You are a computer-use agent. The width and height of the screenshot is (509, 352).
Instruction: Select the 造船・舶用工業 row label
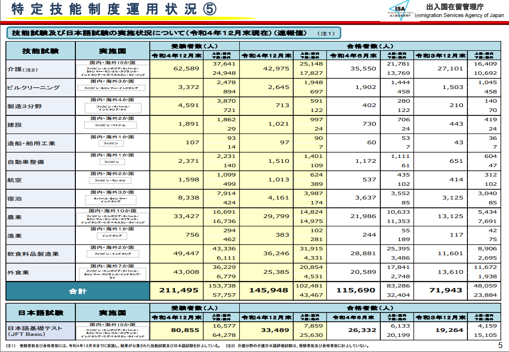pyautogui.click(x=31, y=143)
